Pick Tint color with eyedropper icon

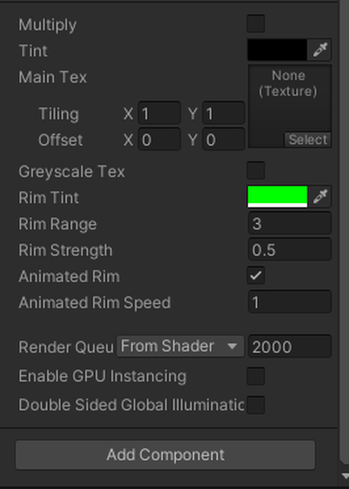pos(320,50)
